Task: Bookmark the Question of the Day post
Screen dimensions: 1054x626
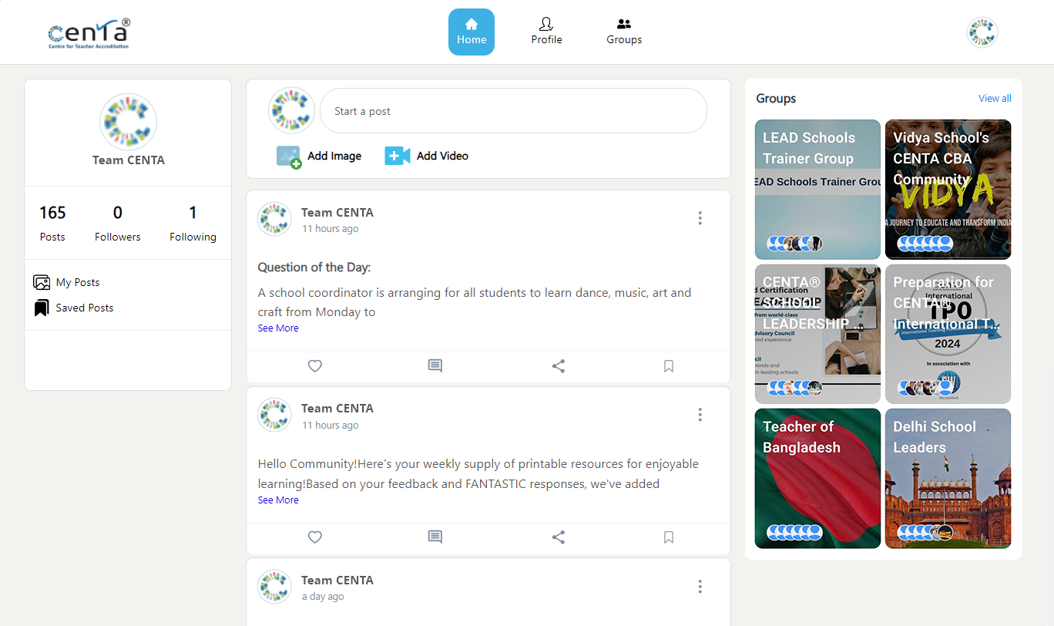Action: 669,366
